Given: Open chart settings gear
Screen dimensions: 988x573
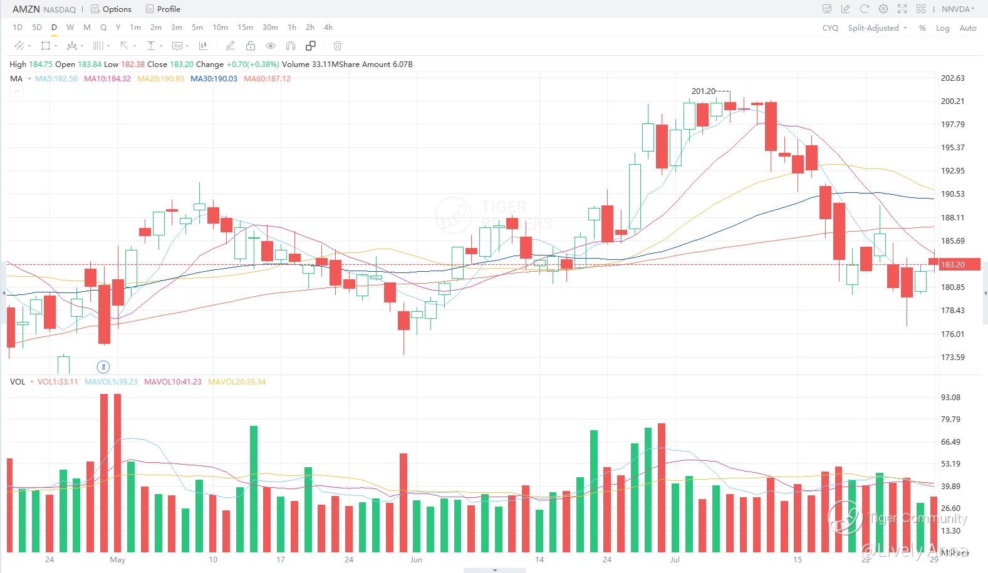Looking at the screenshot, I should click(x=883, y=9).
